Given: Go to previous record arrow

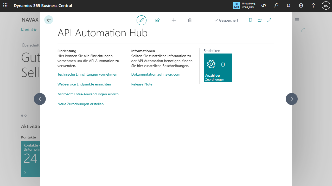Looking at the screenshot, I should tap(40, 99).
